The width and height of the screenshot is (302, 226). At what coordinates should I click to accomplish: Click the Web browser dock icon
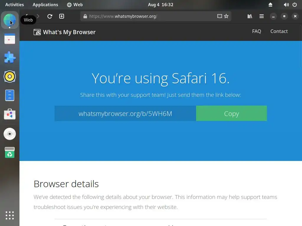click(10, 20)
